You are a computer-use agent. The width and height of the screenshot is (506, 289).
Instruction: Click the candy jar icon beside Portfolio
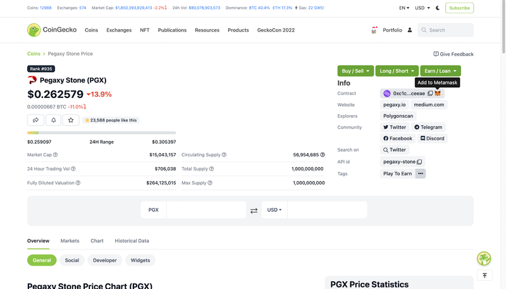coord(374,30)
